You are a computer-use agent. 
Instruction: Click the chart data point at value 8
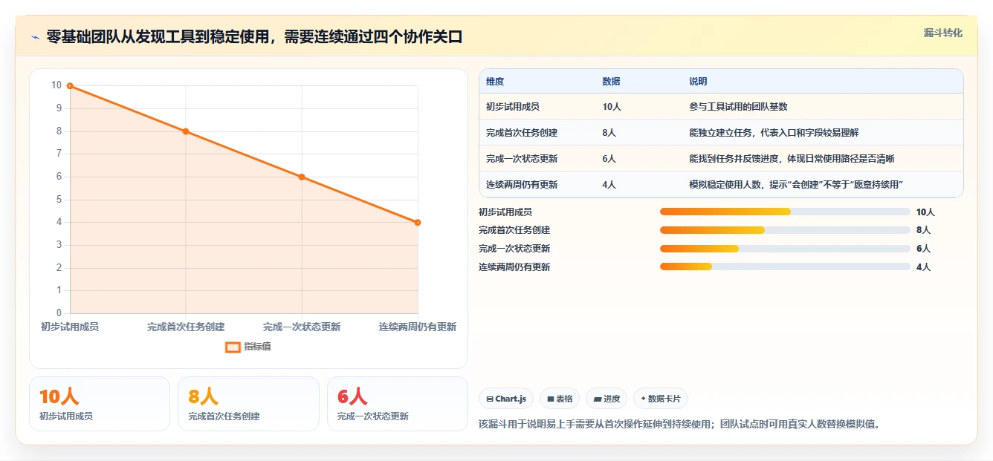(186, 131)
